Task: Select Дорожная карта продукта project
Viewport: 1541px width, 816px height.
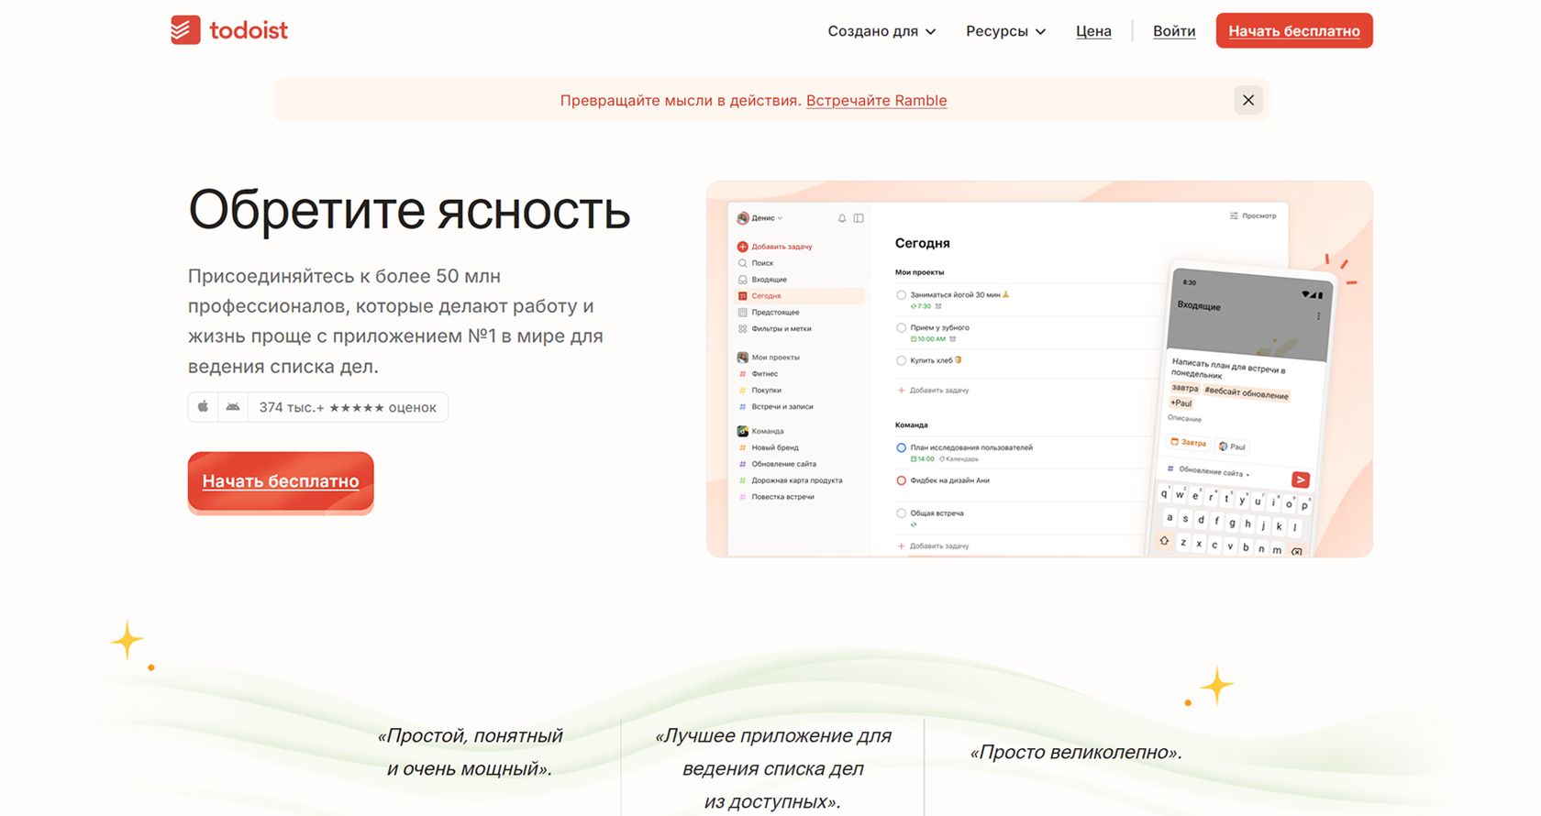Action: click(x=790, y=481)
